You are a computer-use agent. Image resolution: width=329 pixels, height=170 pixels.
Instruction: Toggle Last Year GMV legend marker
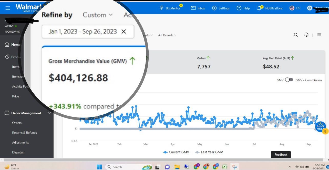[x=197, y=152]
